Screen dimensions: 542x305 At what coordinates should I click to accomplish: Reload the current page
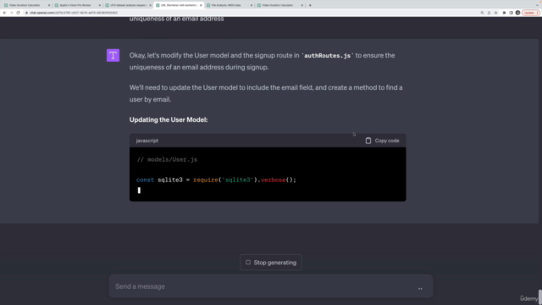(19, 13)
